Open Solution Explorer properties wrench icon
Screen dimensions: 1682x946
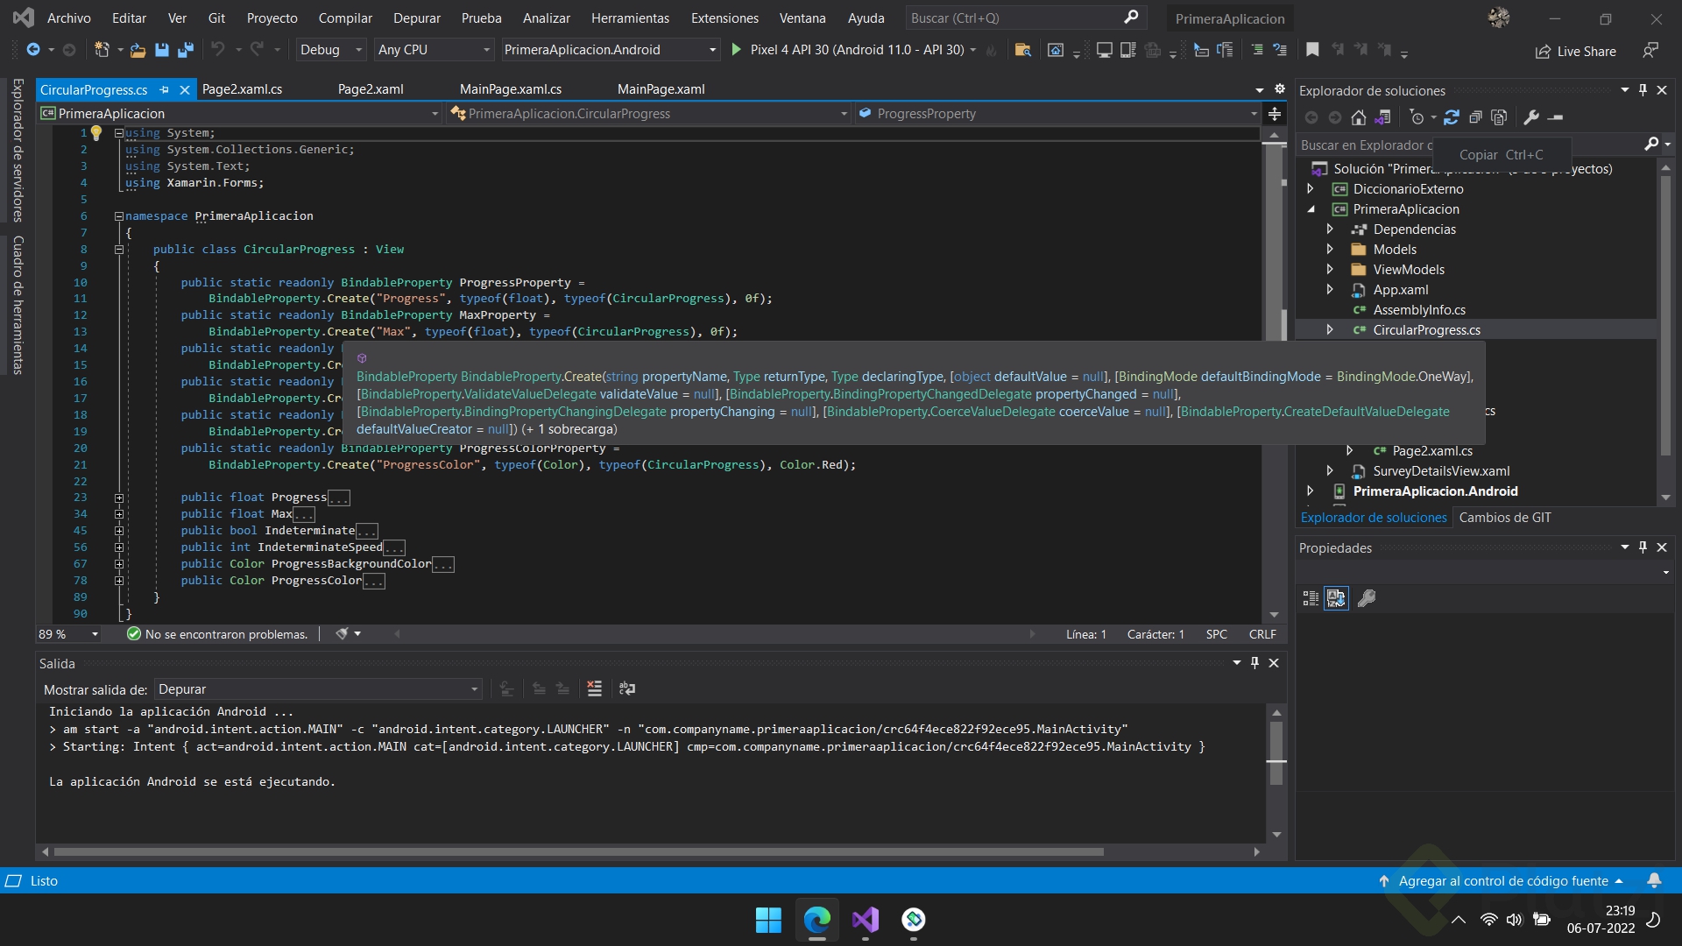1531,117
